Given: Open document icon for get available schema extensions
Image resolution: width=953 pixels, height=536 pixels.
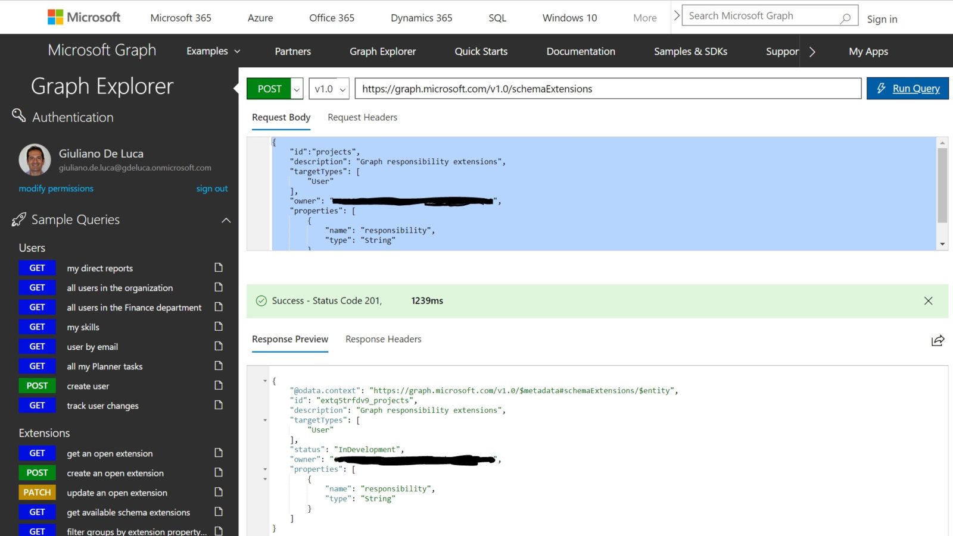Looking at the screenshot, I should coord(219,512).
